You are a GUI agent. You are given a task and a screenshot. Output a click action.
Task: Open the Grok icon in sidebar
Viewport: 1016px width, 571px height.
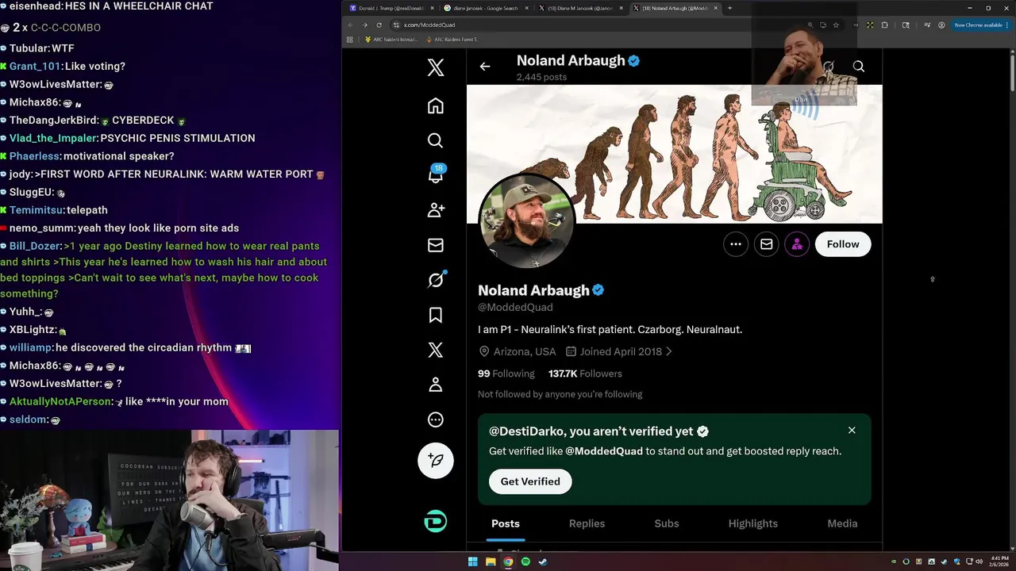pos(436,280)
